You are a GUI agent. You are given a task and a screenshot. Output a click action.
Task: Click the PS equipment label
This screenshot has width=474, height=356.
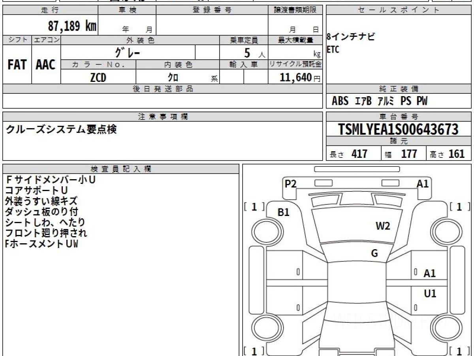click(x=406, y=101)
